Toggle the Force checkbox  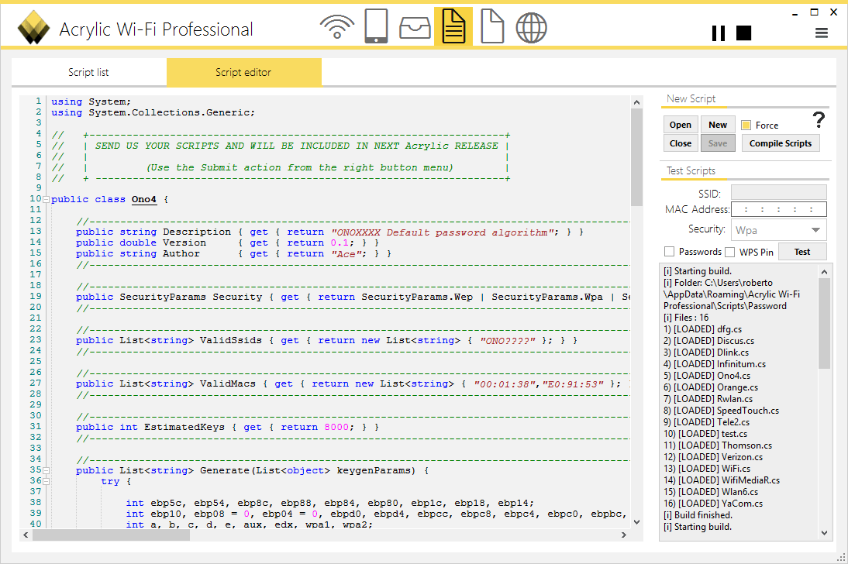tap(746, 125)
